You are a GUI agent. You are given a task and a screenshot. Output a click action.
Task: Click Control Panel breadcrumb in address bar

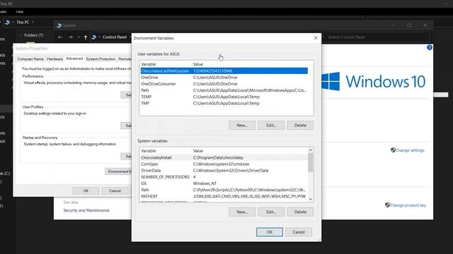[x=115, y=37]
